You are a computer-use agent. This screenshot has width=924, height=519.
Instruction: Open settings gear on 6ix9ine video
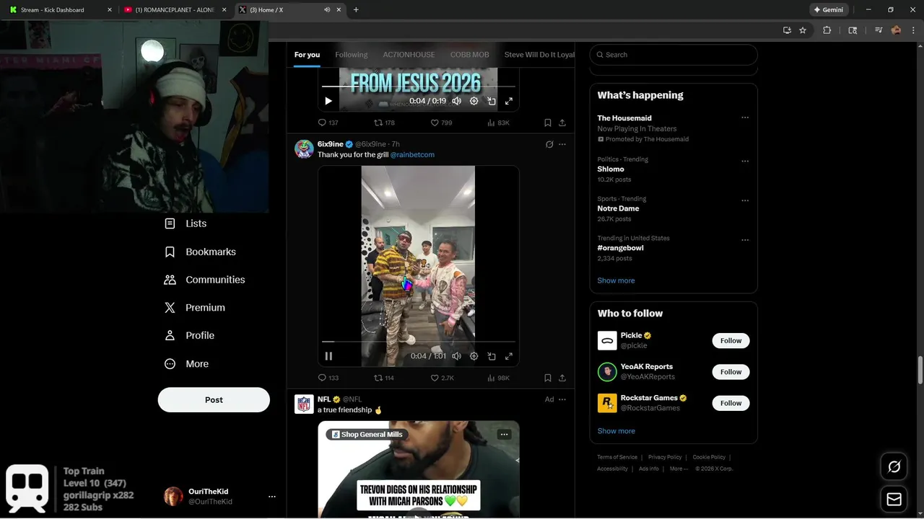click(x=474, y=356)
